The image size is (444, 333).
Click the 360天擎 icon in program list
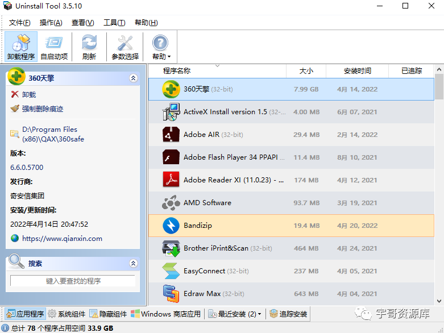click(x=171, y=89)
